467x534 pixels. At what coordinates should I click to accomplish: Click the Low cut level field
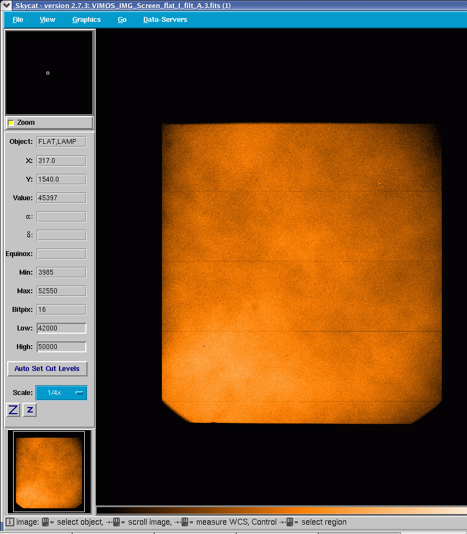tap(62, 328)
